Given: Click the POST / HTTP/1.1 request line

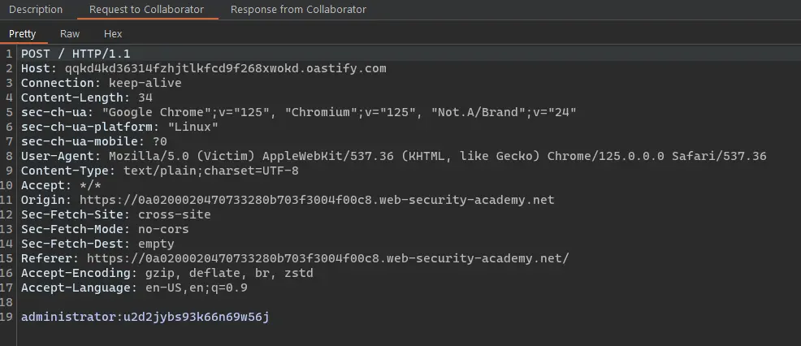Looking at the screenshot, I should [x=76, y=54].
